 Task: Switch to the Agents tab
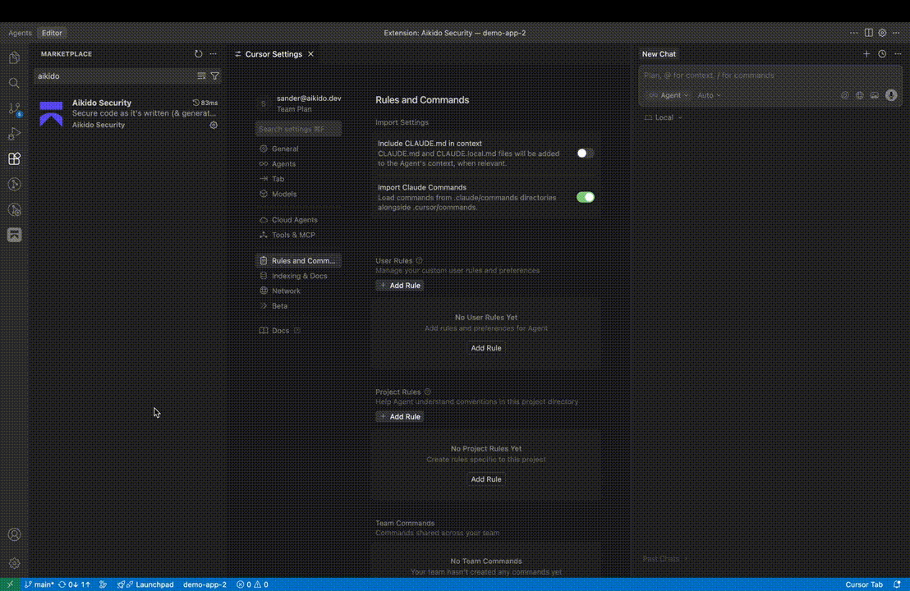20,33
